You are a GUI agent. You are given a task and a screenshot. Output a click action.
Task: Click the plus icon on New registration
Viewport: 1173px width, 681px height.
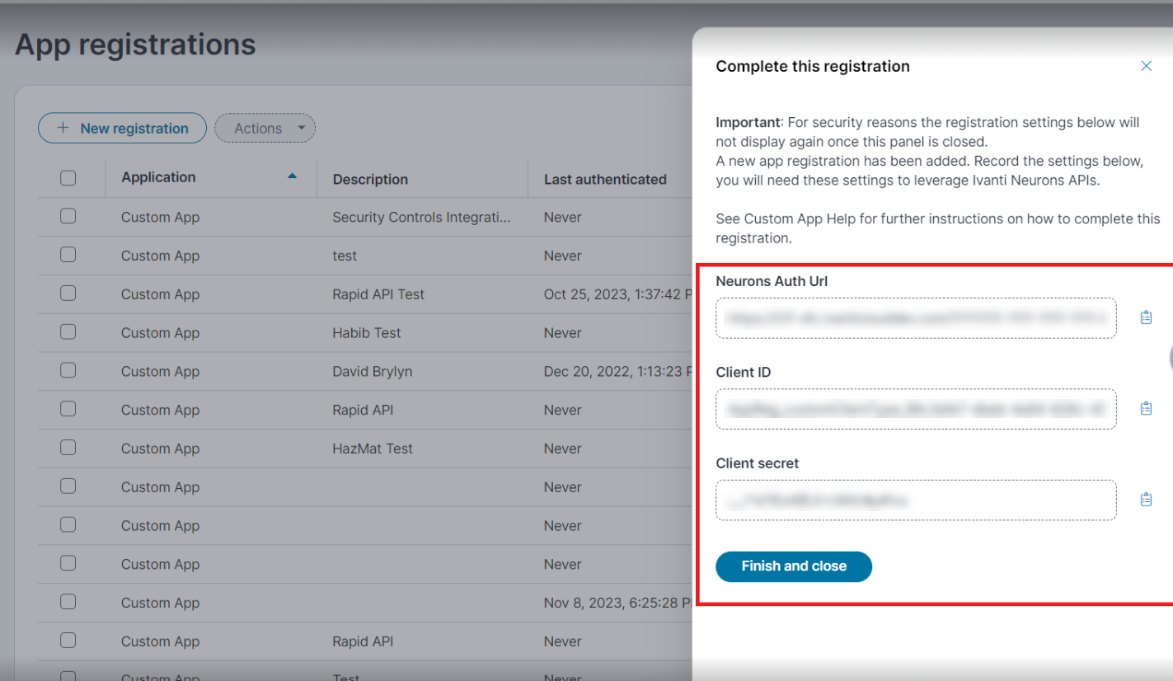[63, 128]
